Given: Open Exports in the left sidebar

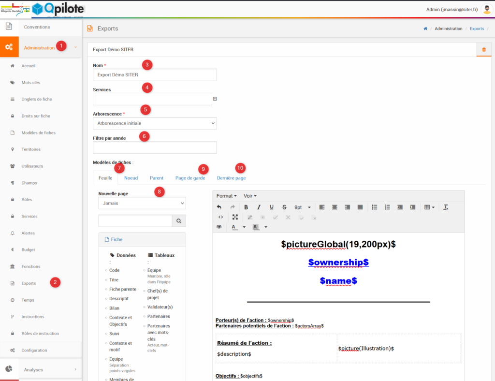Looking at the screenshot, I should 29,283.
